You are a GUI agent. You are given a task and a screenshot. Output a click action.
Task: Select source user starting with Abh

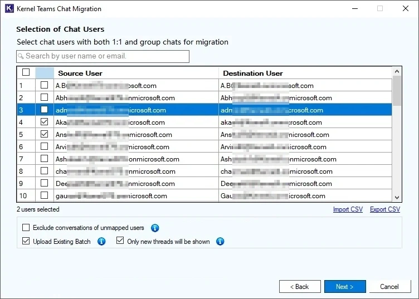[136, 97]
